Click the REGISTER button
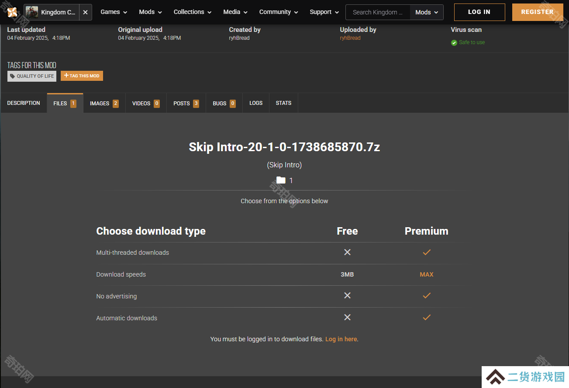 [x=538, y=12]
